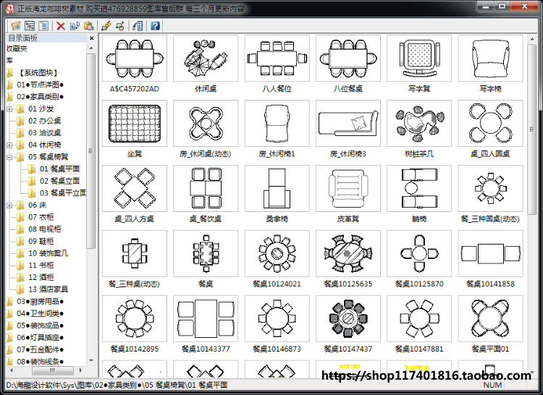Click the add block plus toolbar icon
The image size is (543, 395).
point(120,25)
